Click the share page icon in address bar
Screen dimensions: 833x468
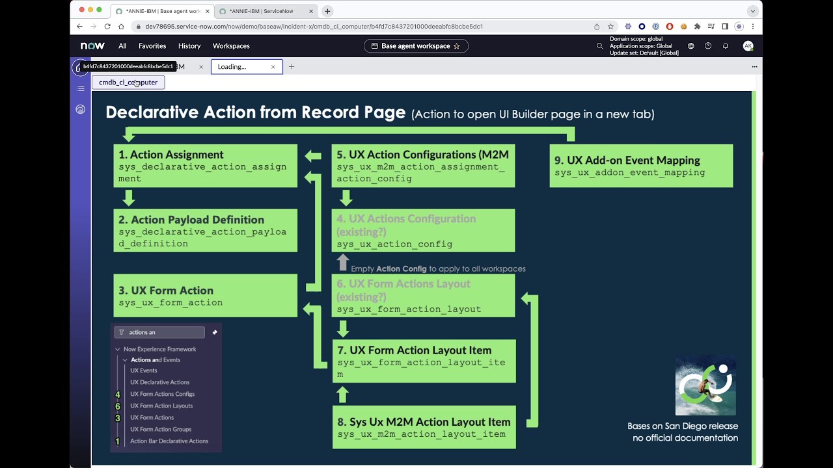(x=597, y=27)
